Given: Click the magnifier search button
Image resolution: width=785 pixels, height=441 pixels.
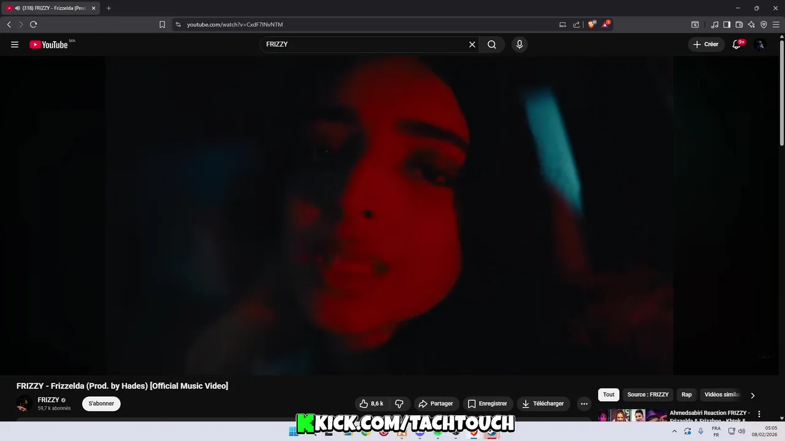Looking at the screenshot, I should [492, 44].
